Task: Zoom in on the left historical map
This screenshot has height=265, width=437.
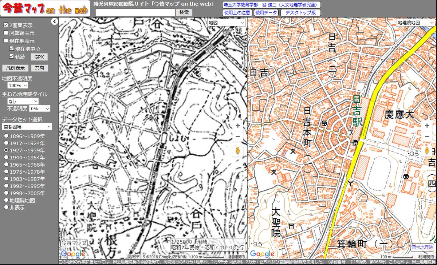Action: coord(238,125)
